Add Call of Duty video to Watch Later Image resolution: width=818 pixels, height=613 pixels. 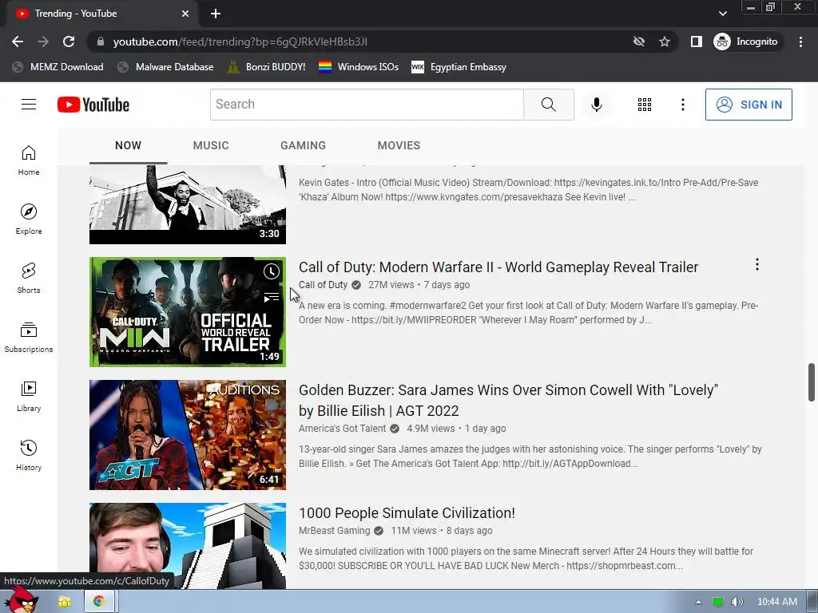tap(272, 271)
